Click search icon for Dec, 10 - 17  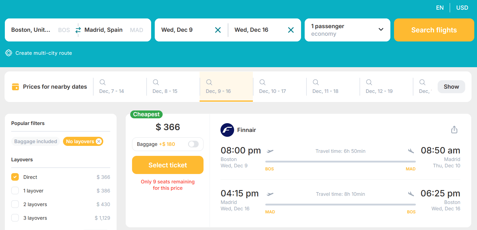tap(263, 82)
